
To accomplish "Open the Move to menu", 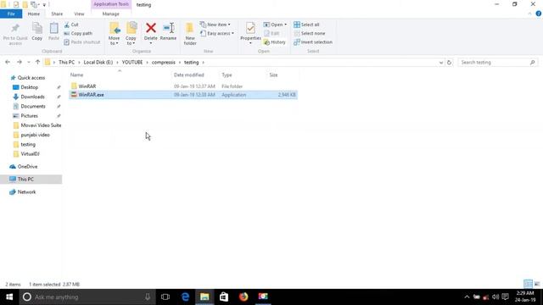I will click(x=114, y=34).
